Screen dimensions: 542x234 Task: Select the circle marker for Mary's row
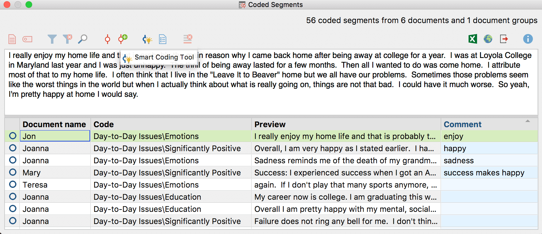[13, 172]
